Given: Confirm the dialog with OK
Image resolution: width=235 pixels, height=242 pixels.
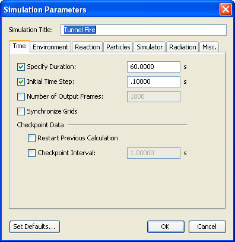Looking at the screenshot, I should pos(166,227).
